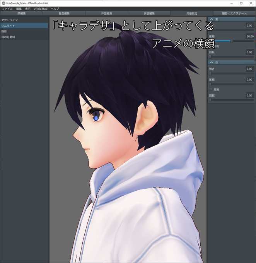Image resolution: width=256 pixels, height=263 pixels.
Task: Select 目の可動域 in the left list
Action: point(24,37)
